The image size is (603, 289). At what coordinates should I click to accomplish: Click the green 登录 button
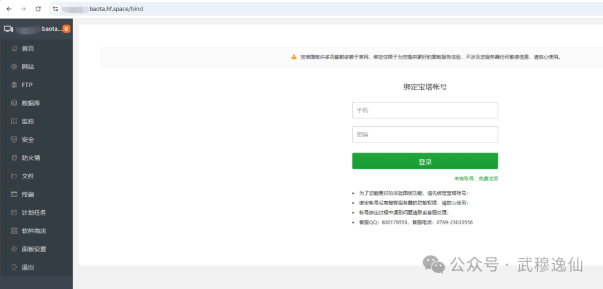pos(425,161)
